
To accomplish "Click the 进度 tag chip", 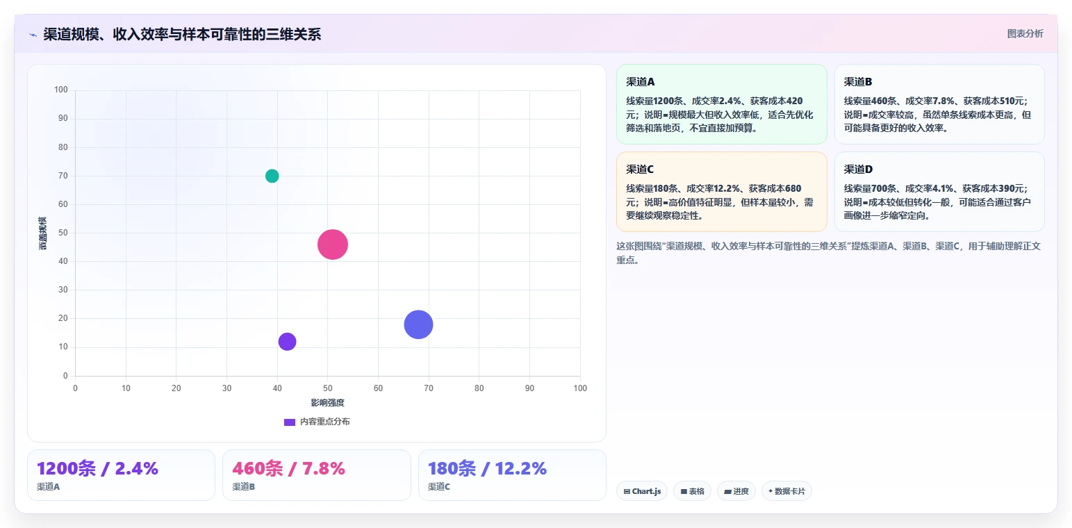I will (x=736, y=491).
